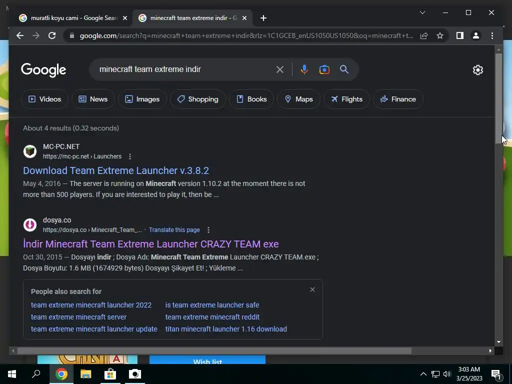512x384 pixels.
Task: Search titan minecraft launcher 1.16 download
Action: coord(226,329)
